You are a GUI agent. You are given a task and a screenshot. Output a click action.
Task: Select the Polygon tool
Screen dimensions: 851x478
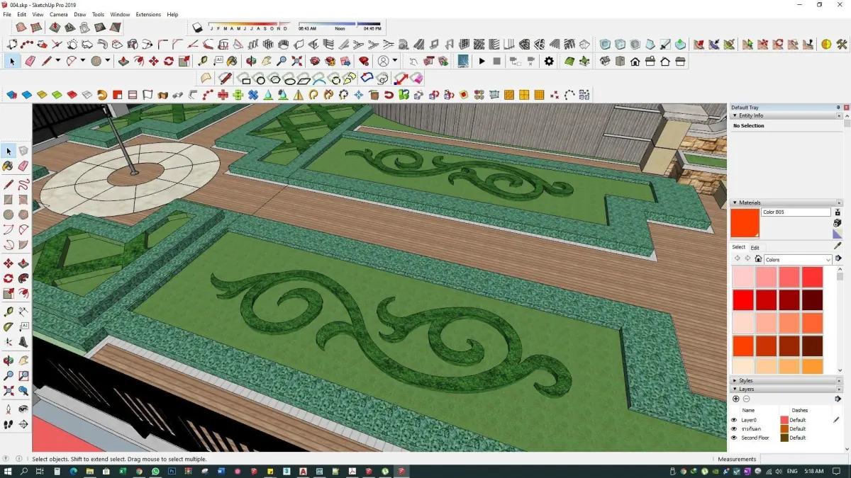coord(23,214)
